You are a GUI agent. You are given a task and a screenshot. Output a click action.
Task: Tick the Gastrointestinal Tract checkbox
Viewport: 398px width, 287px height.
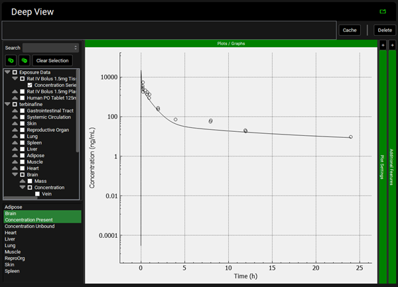pyautogui.click(x=22, y=110)
